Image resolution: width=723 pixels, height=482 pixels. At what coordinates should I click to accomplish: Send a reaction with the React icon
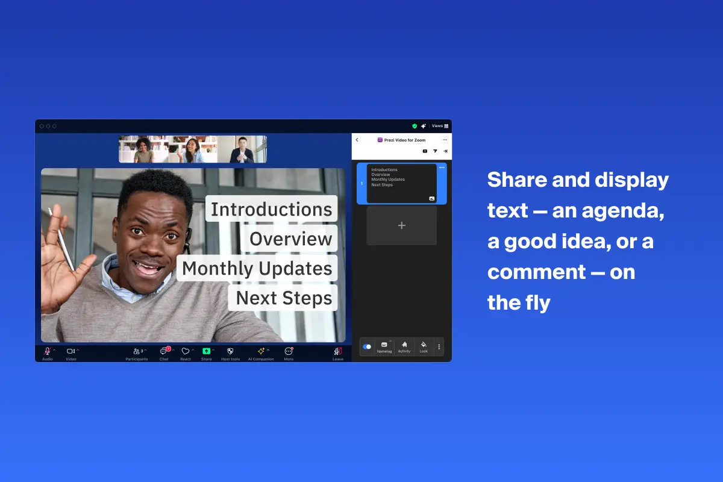(x=184, y=351)
